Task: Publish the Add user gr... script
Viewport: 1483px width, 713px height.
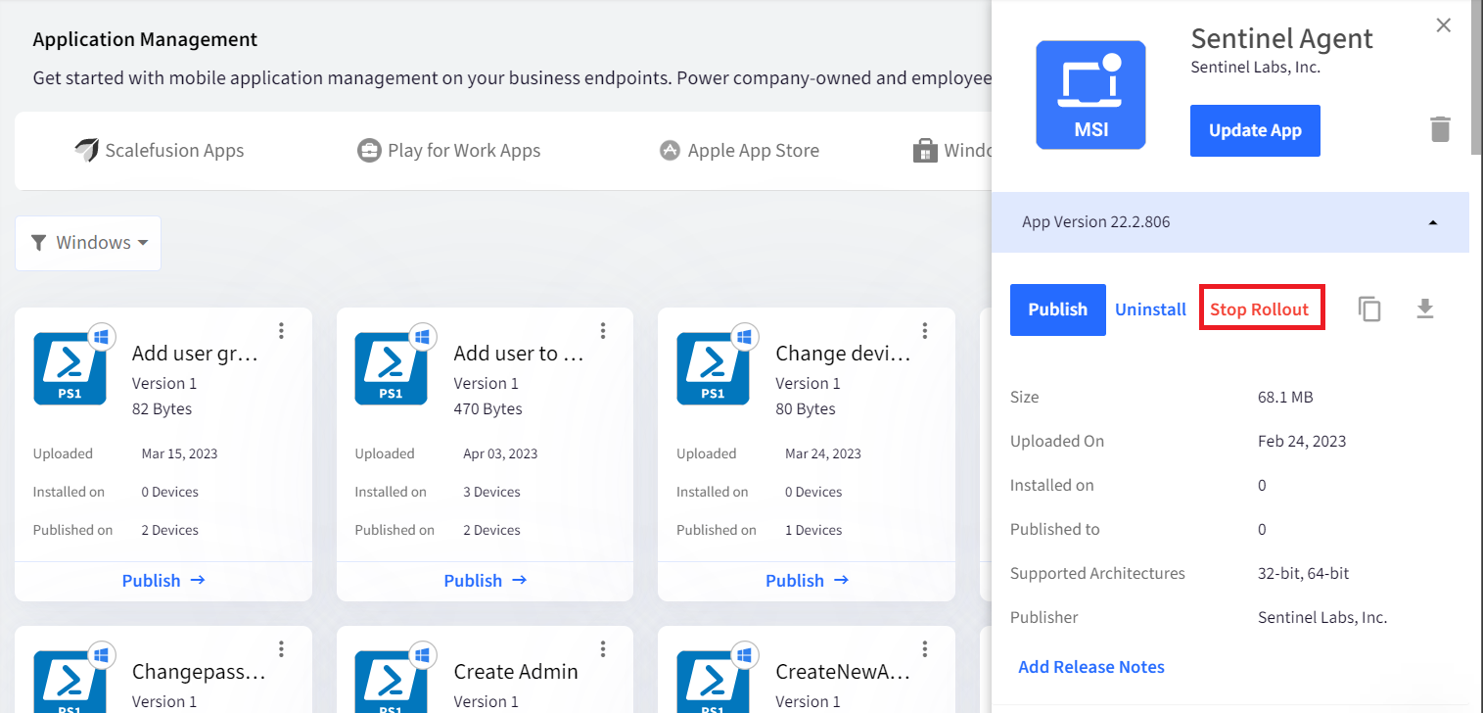Action: pos(163,581)
